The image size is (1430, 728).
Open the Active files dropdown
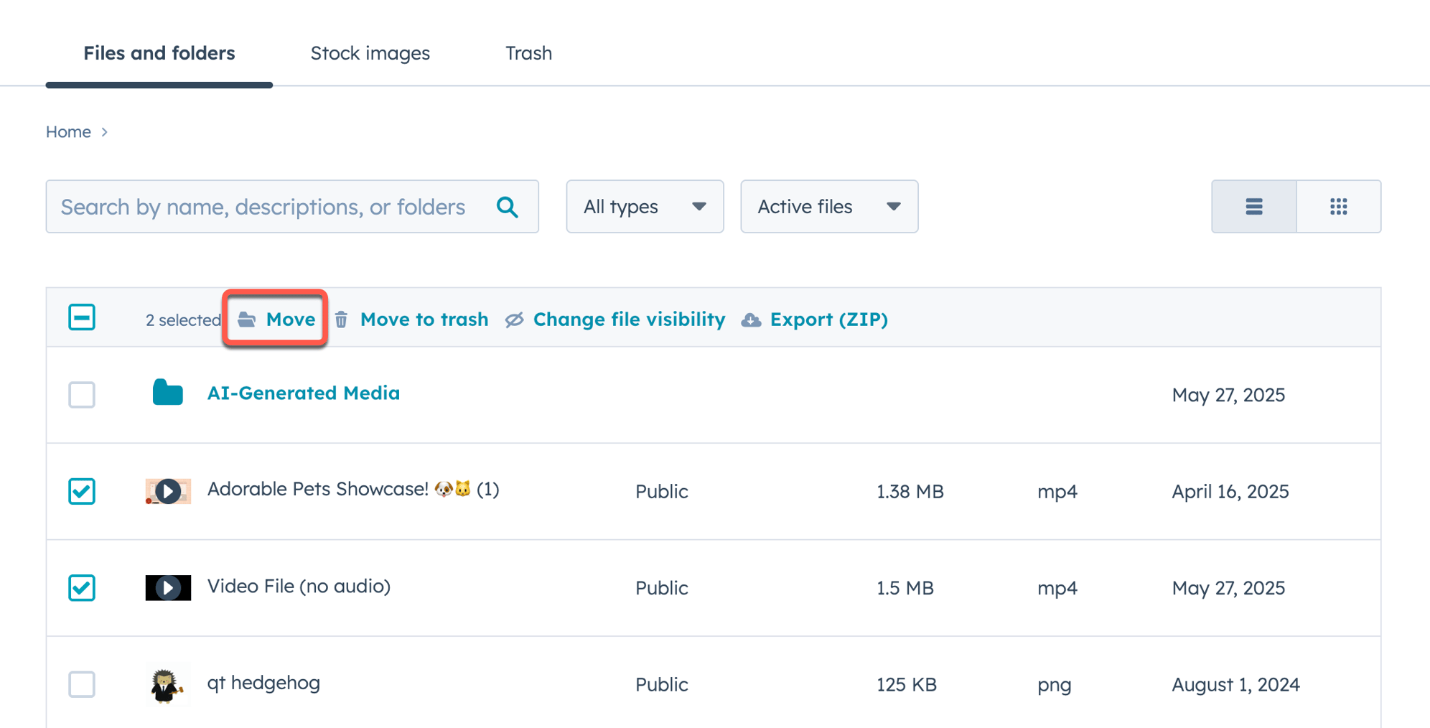[828, 207]
